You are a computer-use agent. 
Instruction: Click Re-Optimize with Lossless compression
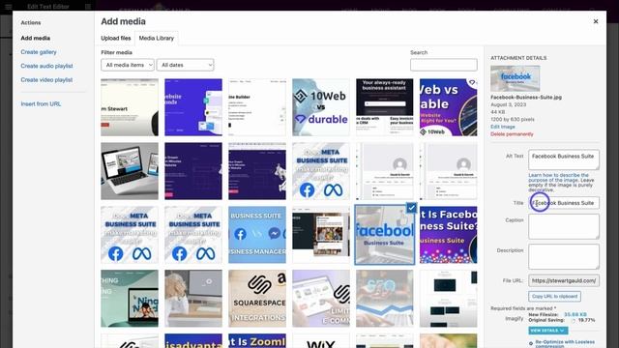(x=565, y=344)
